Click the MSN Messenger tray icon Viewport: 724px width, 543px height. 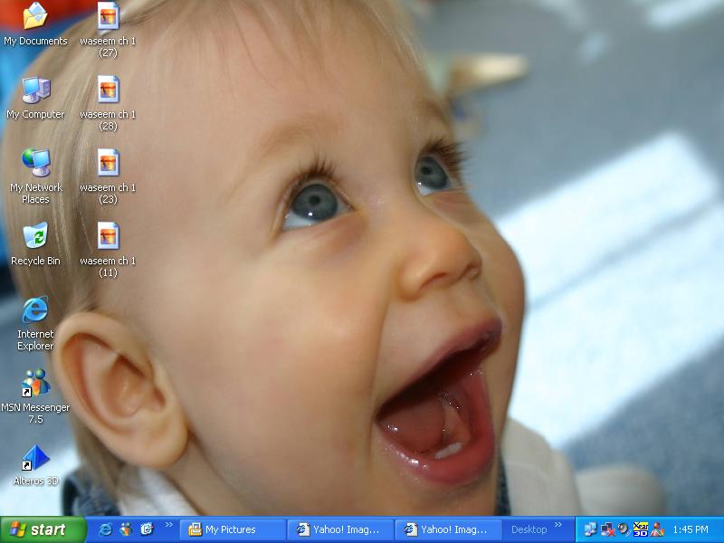coord(657,529)
